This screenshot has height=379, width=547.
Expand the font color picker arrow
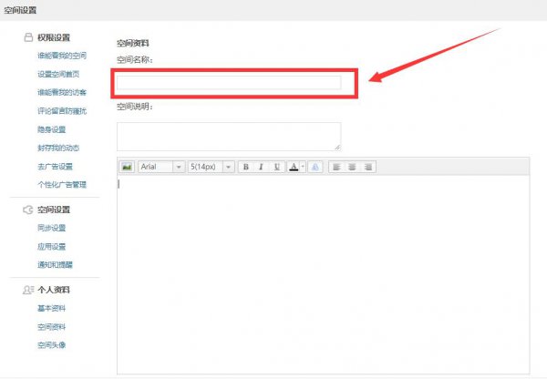(x=303, y=167)
